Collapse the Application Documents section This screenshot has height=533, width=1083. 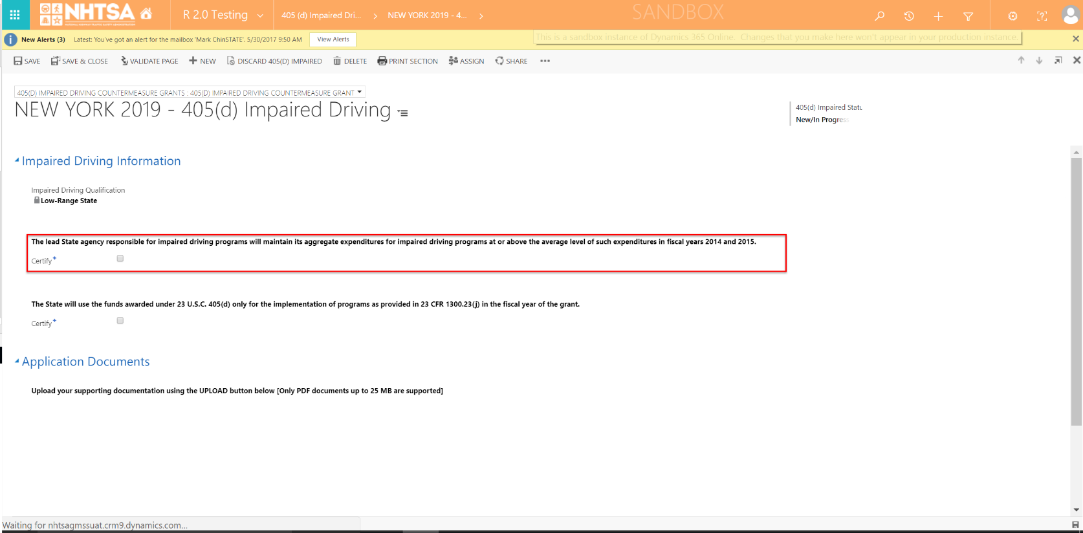pos(17,361)
